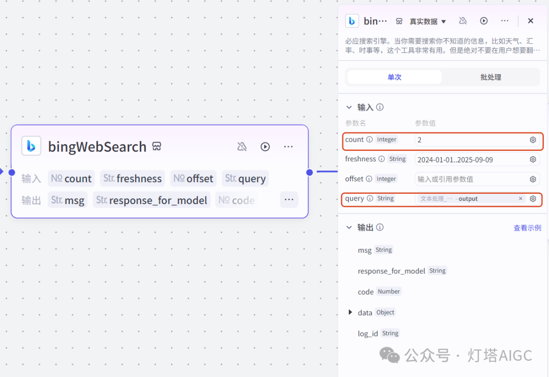Collapse the 输入 section
The height and width of the screenshot is (377, 549).
pos(349,107)
